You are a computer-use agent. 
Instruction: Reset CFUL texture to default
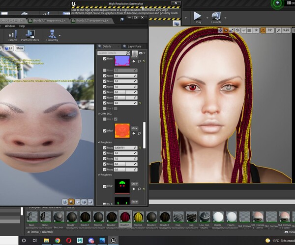(144, 189)
